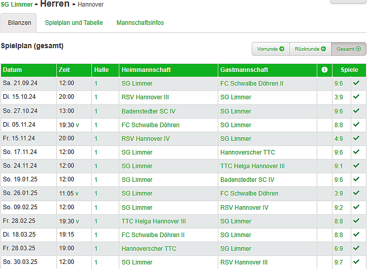Open Badenstedter SC IV home team link
This screenshot has height=269, width=367.
click(x=148, y=111)
